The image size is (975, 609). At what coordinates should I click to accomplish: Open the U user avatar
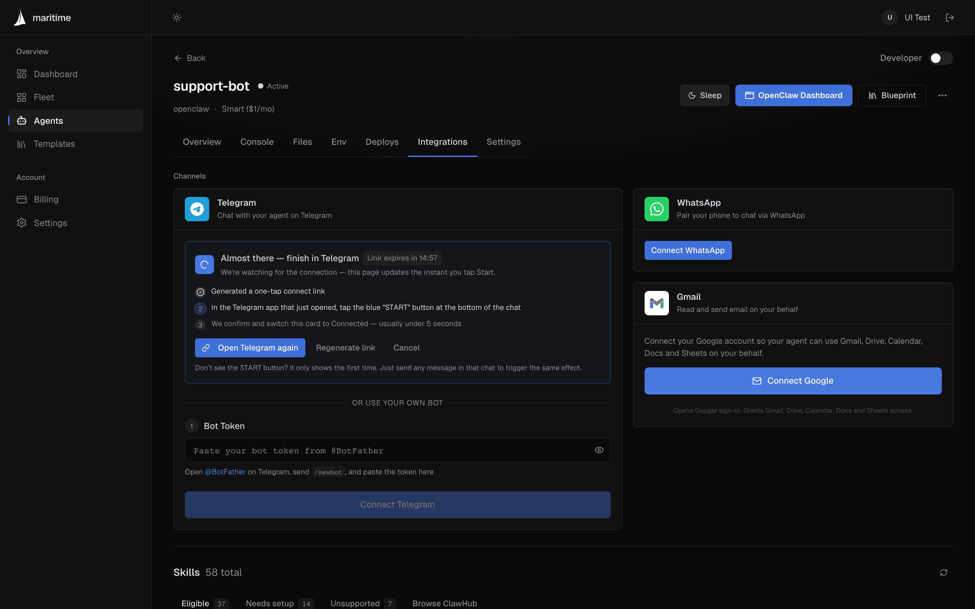pyautogui.click(x=890, y=17)
